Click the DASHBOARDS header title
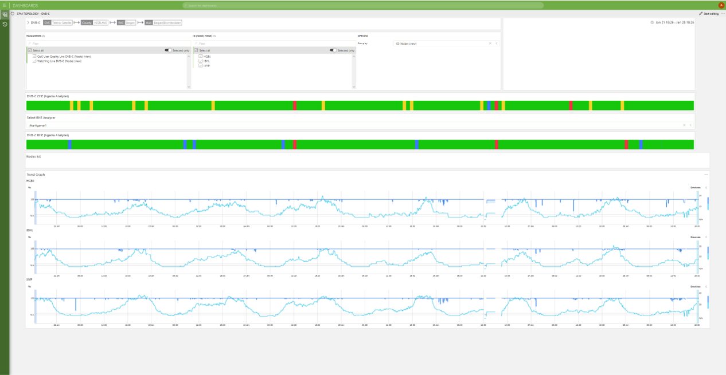This screenshot has width=726, height=375. tap(25, 5)
